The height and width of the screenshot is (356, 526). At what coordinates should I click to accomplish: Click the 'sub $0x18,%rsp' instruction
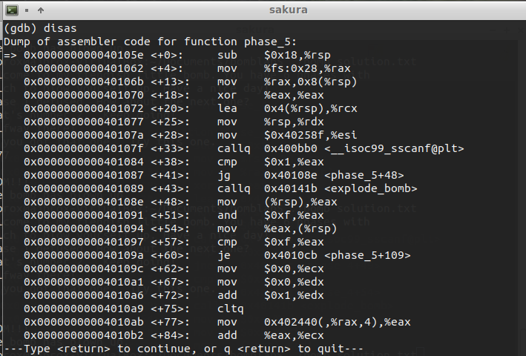pos(274,55)
